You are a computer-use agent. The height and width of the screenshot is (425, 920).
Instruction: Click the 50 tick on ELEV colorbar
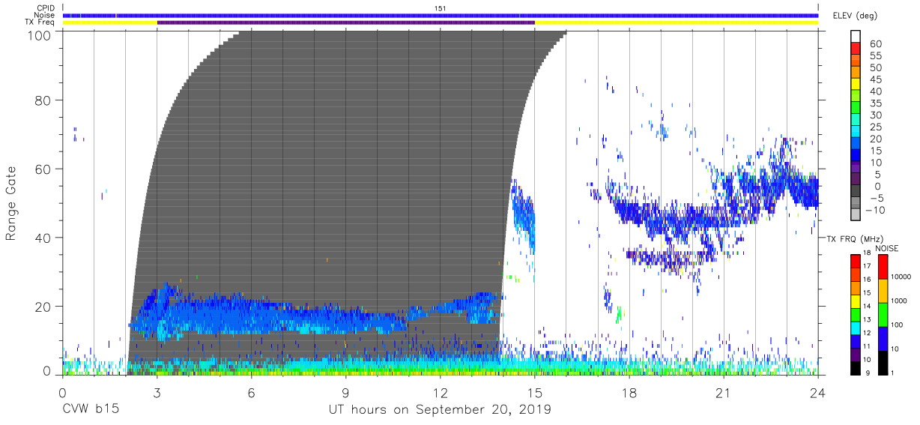pyautogui.click(x=876, y=67)
